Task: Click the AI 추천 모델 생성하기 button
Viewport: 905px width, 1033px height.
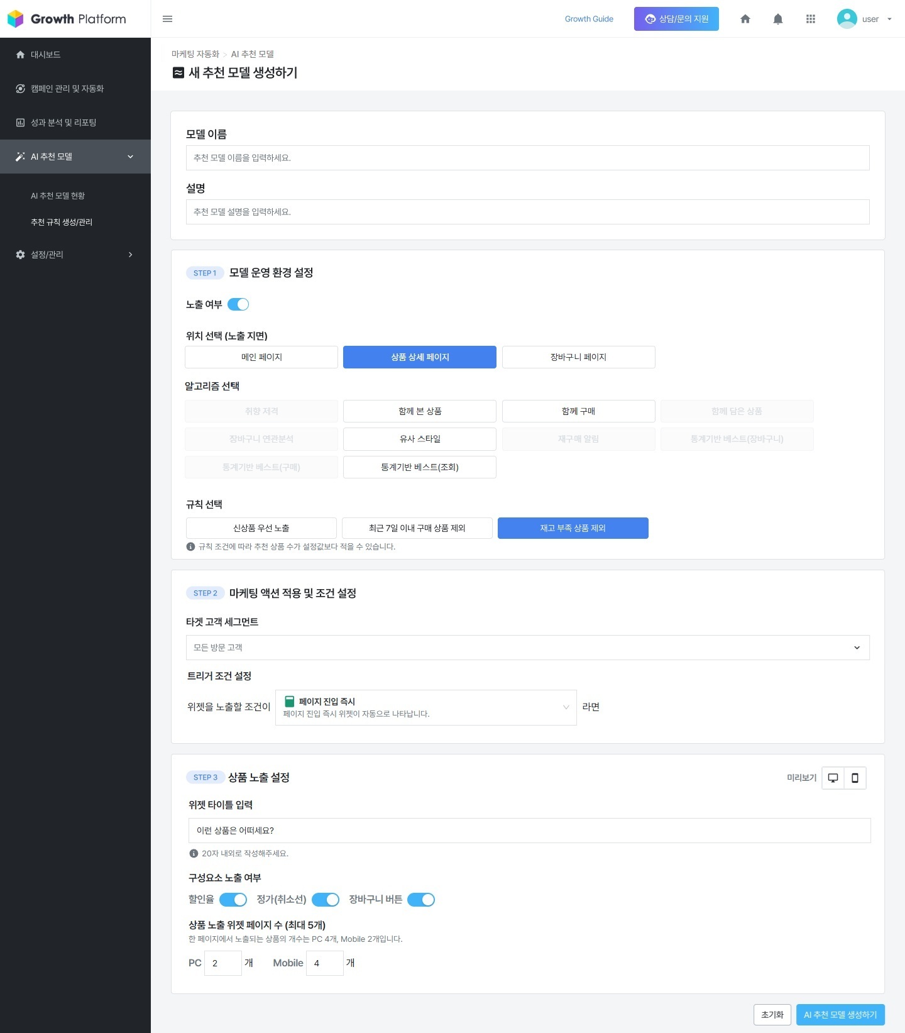Action: click(840, 1015)
